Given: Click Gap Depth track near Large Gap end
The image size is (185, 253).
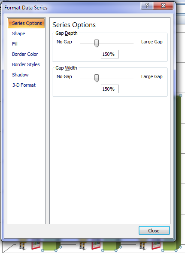Looking at the screenshot, I should (x=130, y=43).
